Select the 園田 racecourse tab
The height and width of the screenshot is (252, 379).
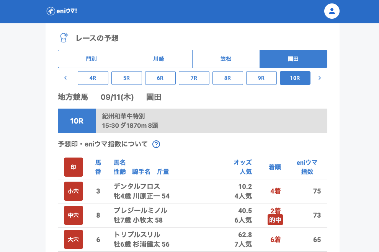point(293,59)
